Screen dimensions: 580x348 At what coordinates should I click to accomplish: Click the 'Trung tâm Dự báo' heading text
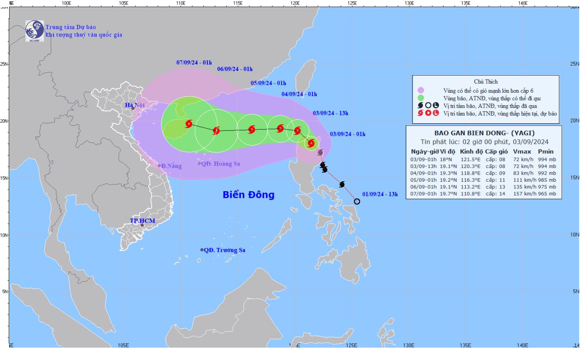click(71, 27)
